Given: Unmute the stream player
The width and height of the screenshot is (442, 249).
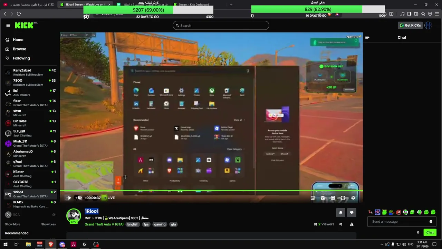Looking at the screenshot, I should [x=79, y=198].
